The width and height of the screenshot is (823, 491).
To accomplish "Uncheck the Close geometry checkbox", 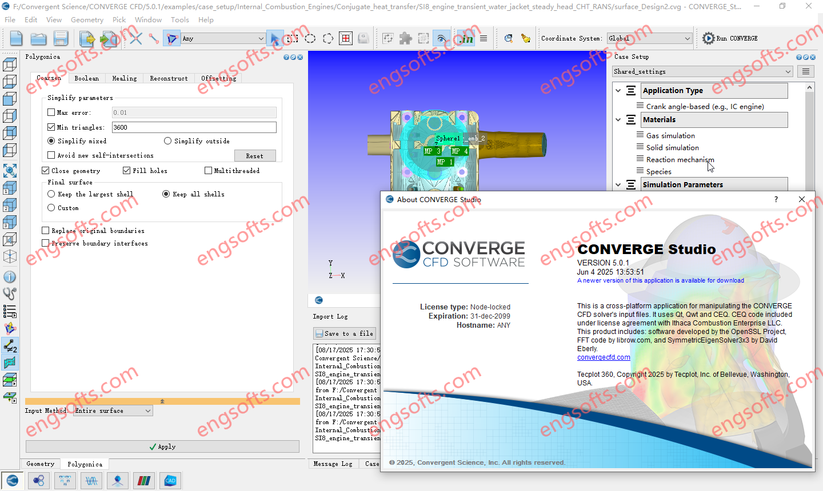I will point(46,171).
